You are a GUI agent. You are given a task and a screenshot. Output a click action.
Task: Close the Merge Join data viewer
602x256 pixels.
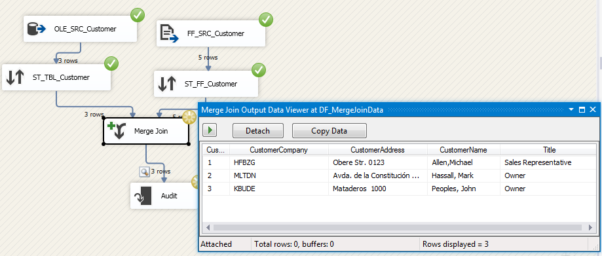click(592, 110)
